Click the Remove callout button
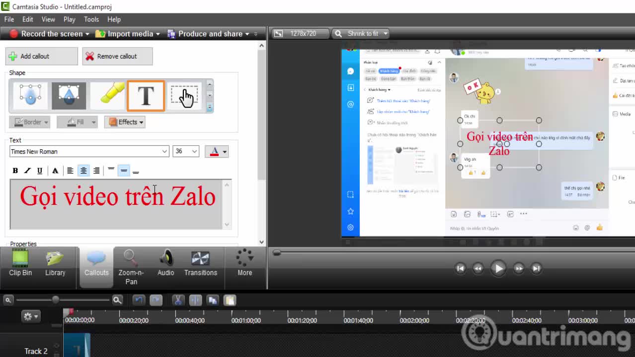Image resolution: width=635 pixels, height=357 pixels. coord(117,56)
